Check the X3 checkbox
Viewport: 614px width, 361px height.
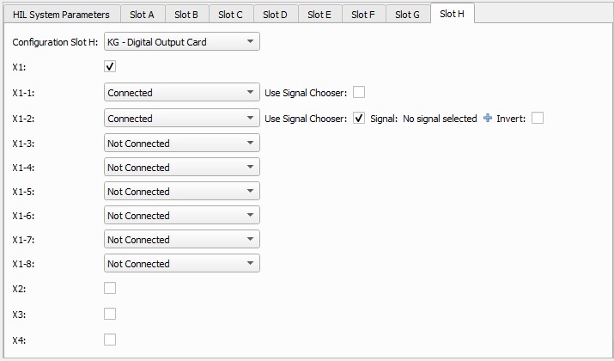[110, 314]
